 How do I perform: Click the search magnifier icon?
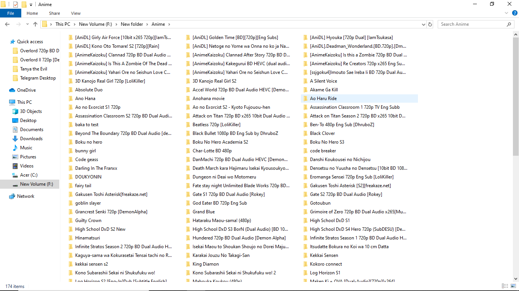[509, 24]
